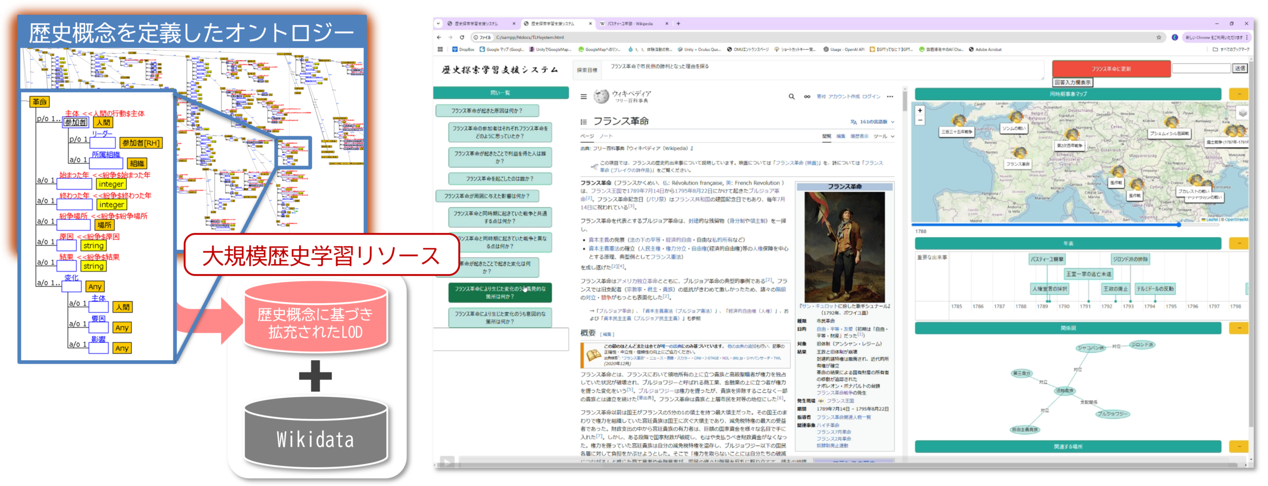
Task: Collapse the 同時期事象マップ panel with yellow button
Action: 1239,94
